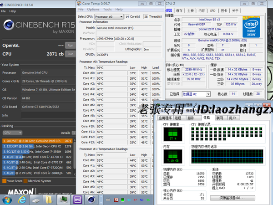Open the Options menu in Core Temp
This screenshot has width=273, height=205.
pyautogui.click(x=93, y=9)
